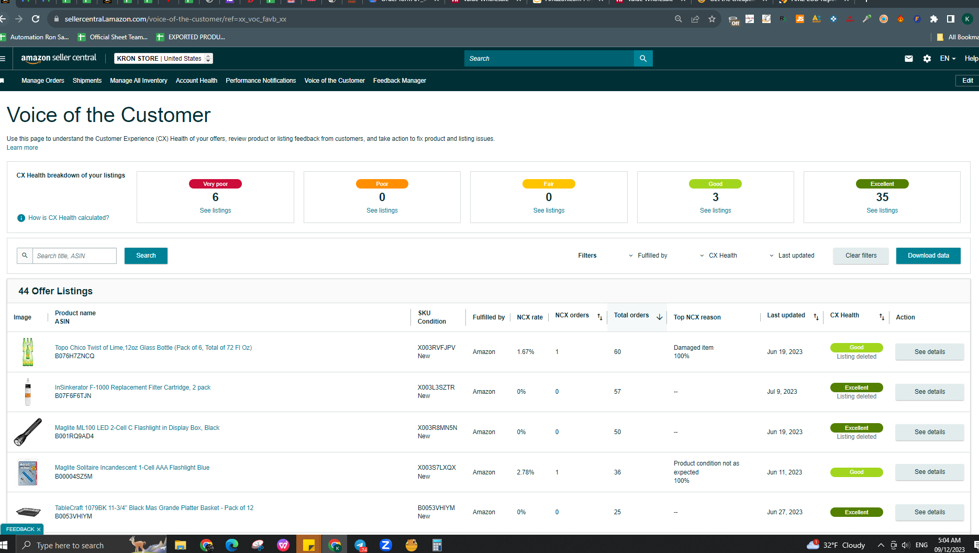Open Manage Orders in the navigation bar
Screen dimensions: 979x553
pyautogui.click(x=43, y=81)
